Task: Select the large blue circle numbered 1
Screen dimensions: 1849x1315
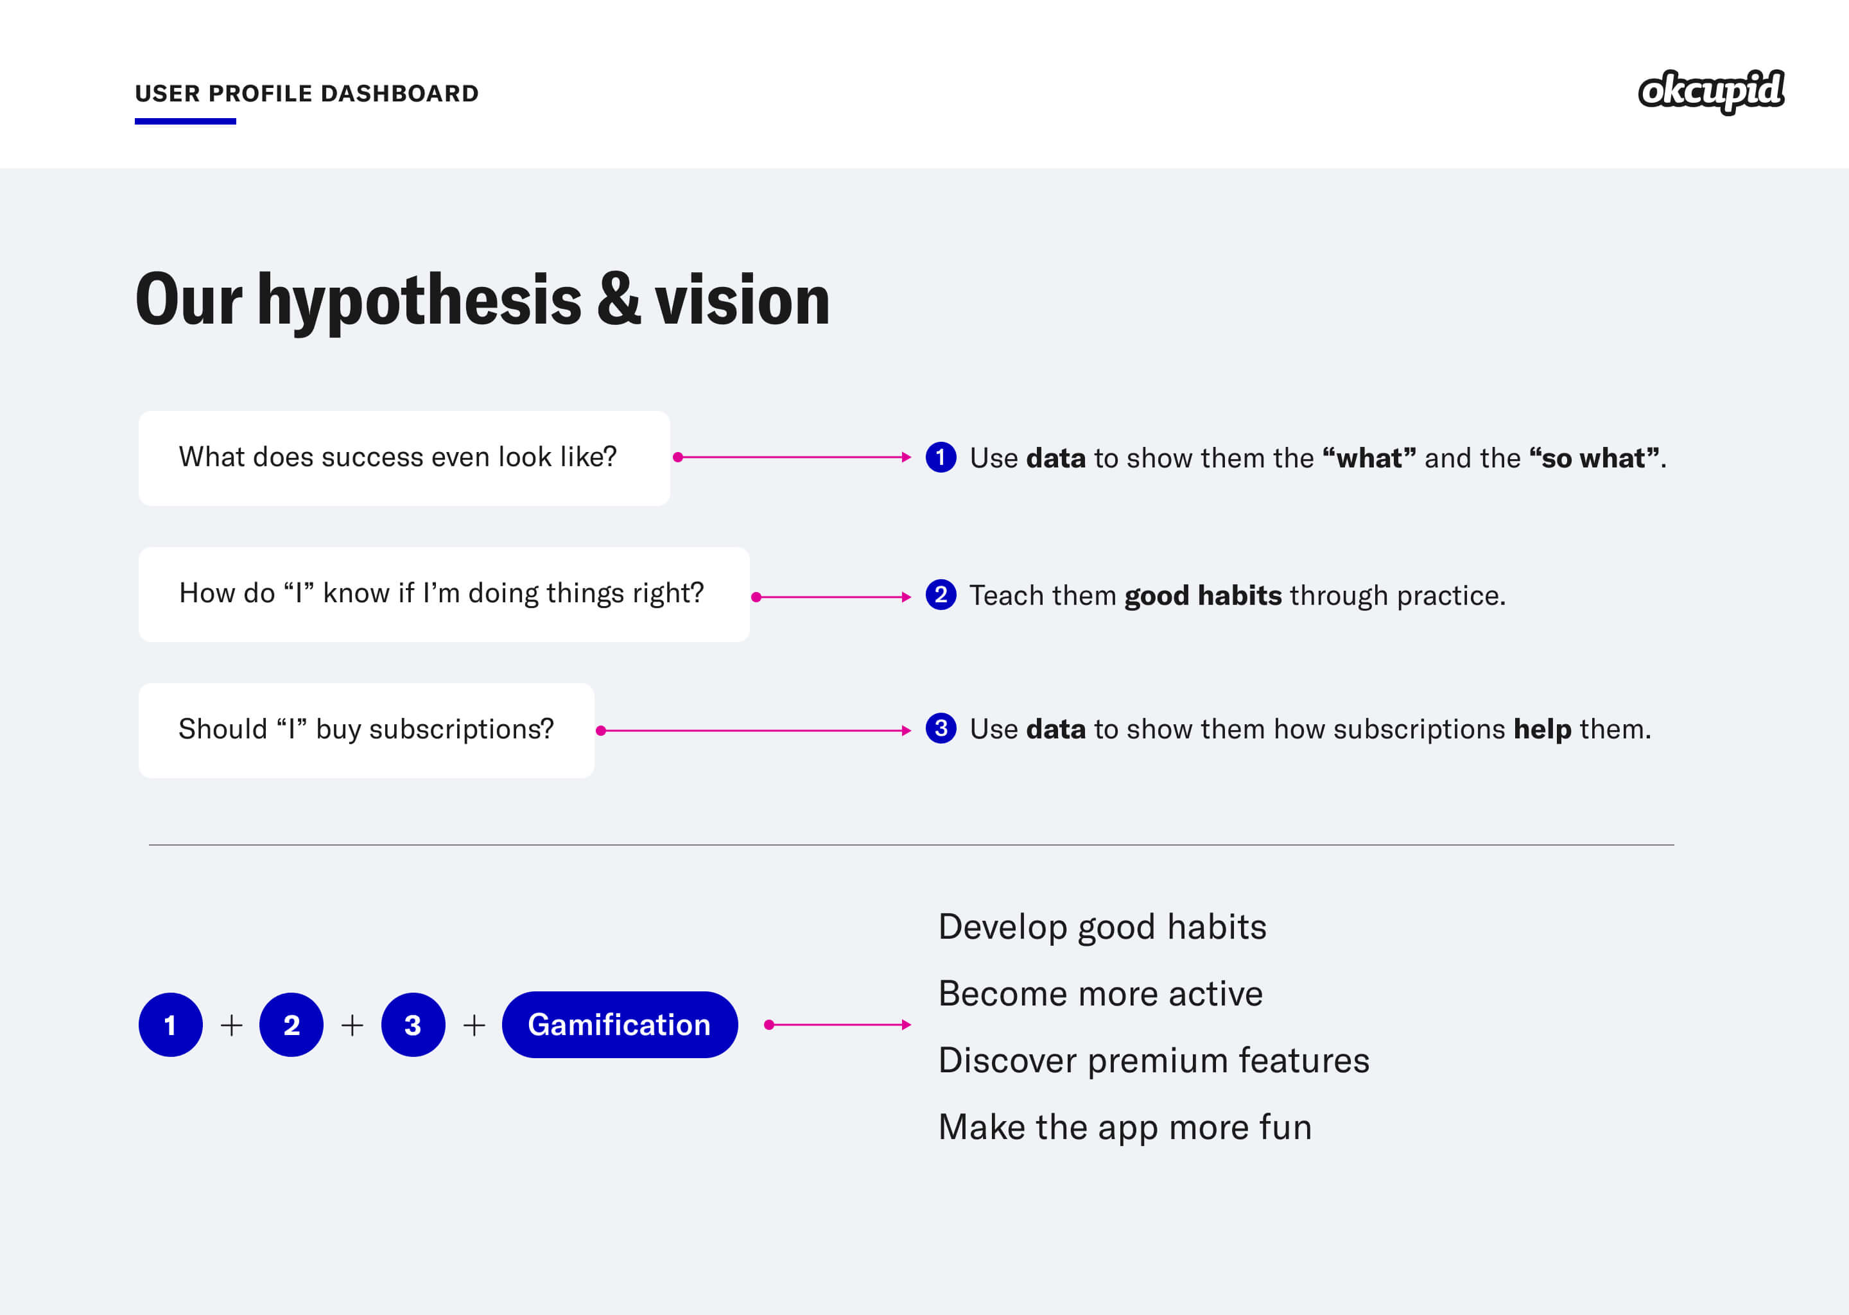Action: 170,1025
